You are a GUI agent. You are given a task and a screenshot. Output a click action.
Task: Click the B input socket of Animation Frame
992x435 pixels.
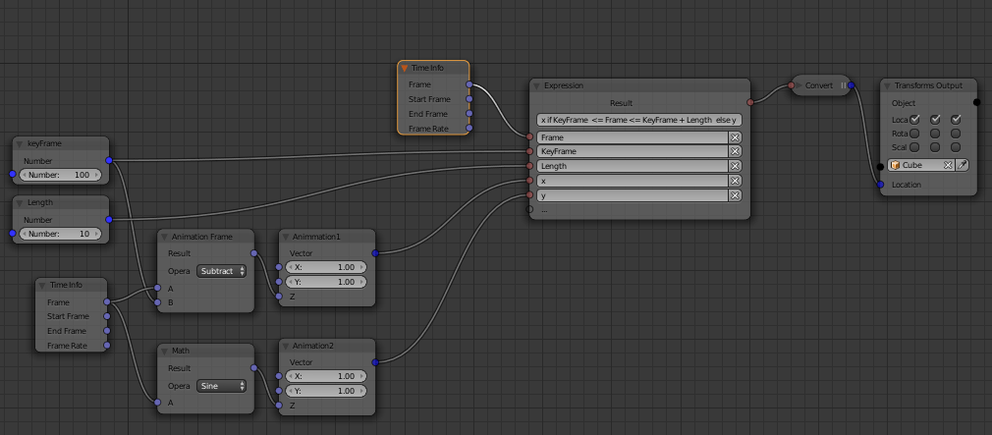(157, 302)
